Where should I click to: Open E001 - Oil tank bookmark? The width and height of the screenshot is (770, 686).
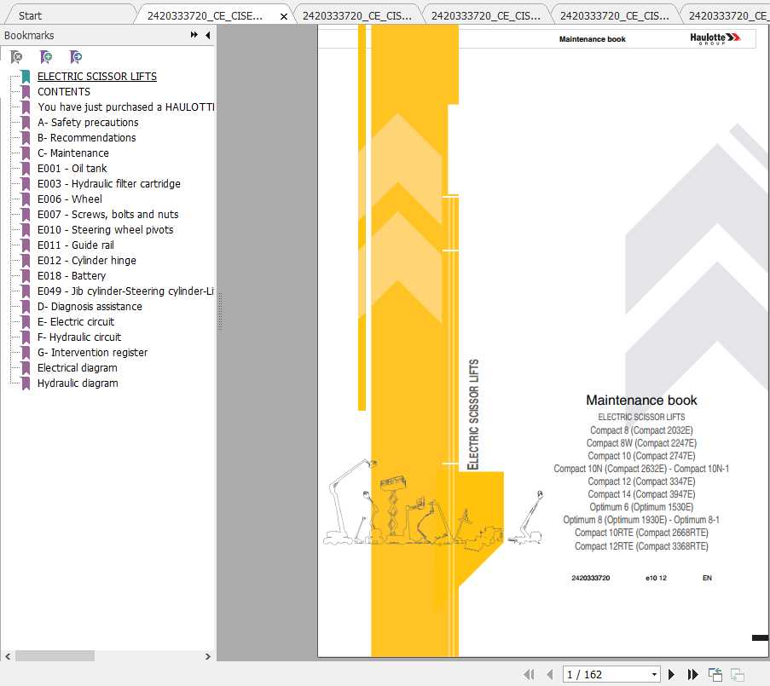coord(72,169)
